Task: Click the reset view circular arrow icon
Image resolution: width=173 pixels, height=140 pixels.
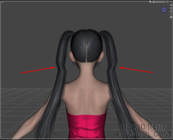Action: [171, 17]
